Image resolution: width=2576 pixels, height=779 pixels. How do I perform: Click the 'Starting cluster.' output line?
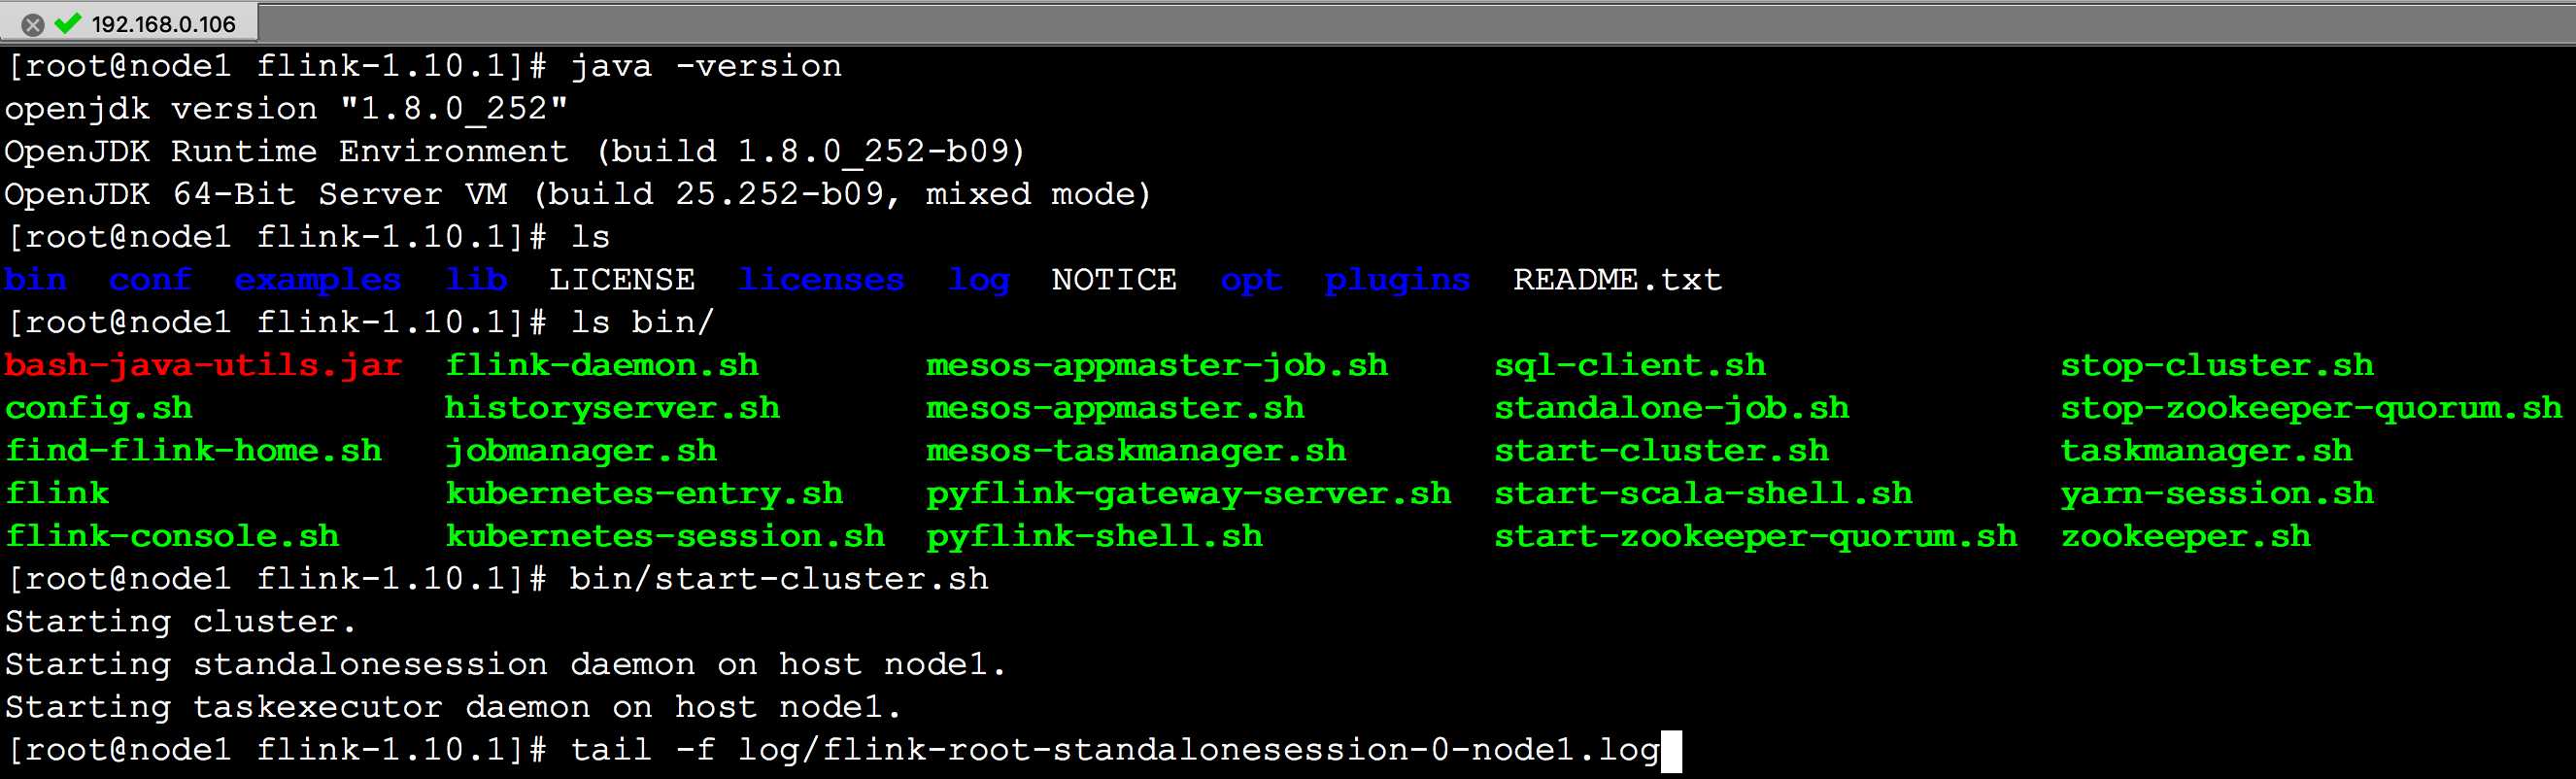point(181,623)
